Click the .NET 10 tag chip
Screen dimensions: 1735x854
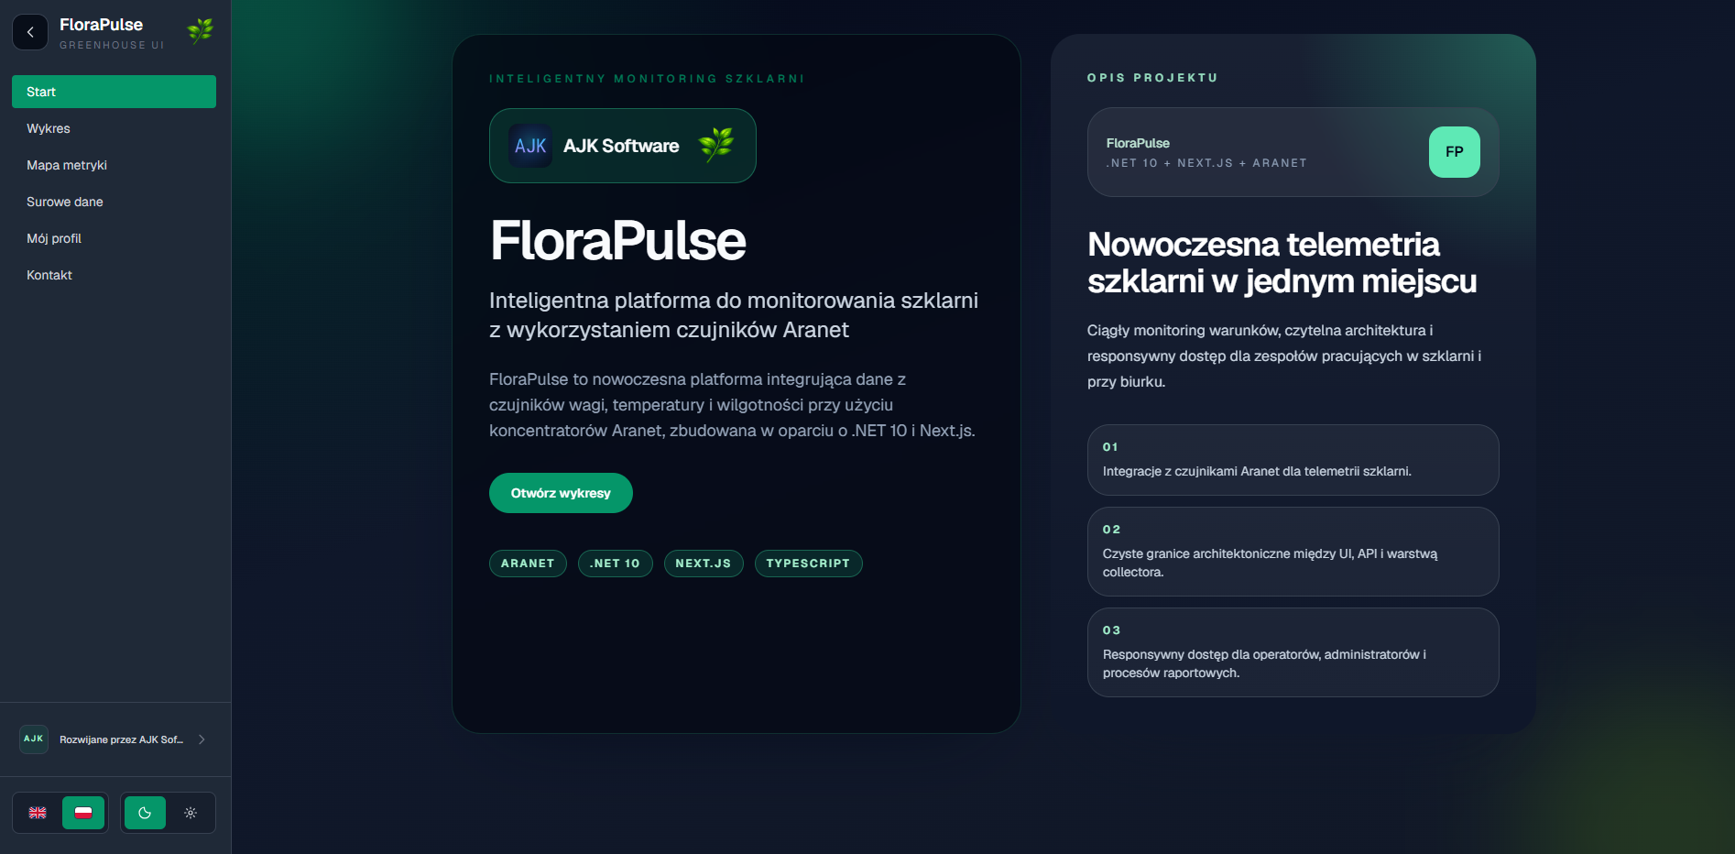[x=615, y=564]
